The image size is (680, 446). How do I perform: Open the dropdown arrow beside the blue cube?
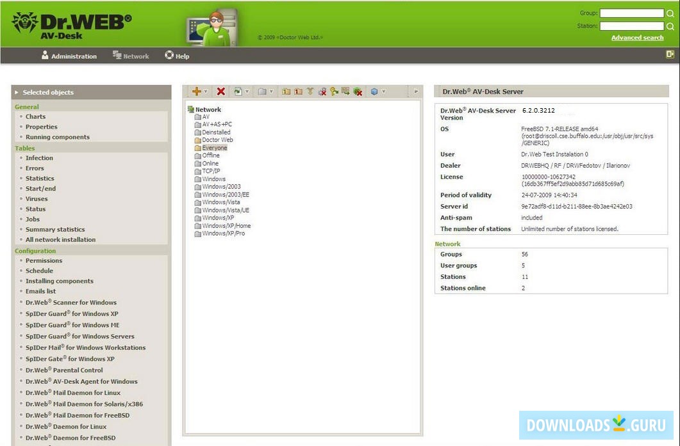point(383,92)
